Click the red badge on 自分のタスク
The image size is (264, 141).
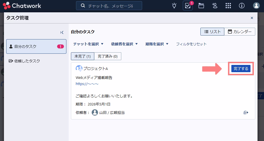click(x=61, y=46)
